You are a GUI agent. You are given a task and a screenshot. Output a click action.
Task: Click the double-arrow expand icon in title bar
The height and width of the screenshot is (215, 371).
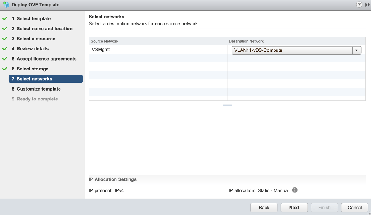[367, 4]
